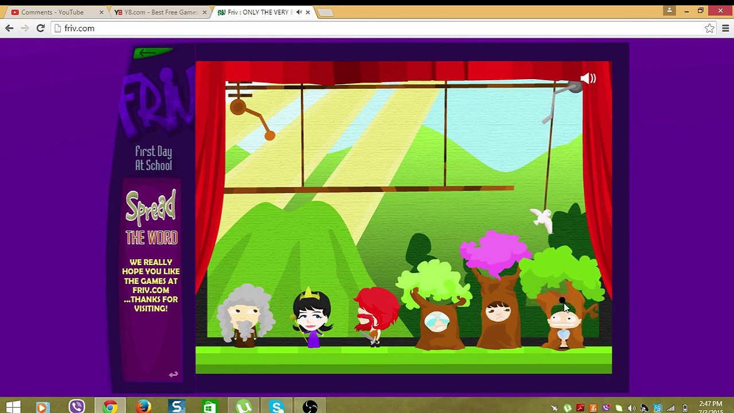Viewport: 734px width, 413px height.
Task: Click the orange lever on the stage
Action: click(x=252, y=119)
